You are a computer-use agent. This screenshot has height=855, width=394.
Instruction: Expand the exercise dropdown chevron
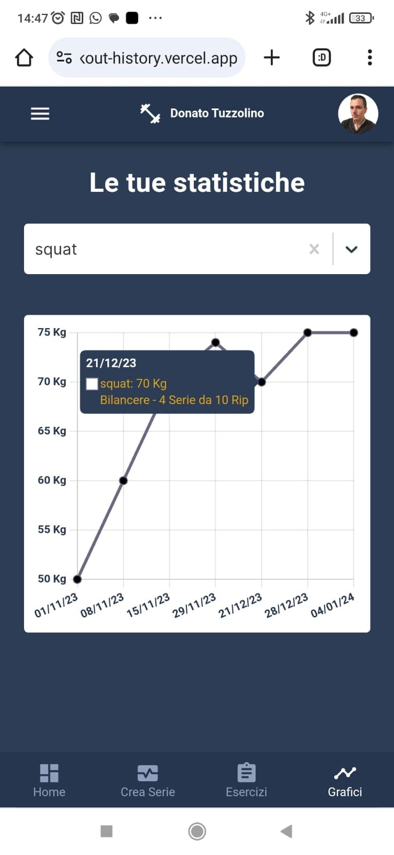[x=351, y=249]
